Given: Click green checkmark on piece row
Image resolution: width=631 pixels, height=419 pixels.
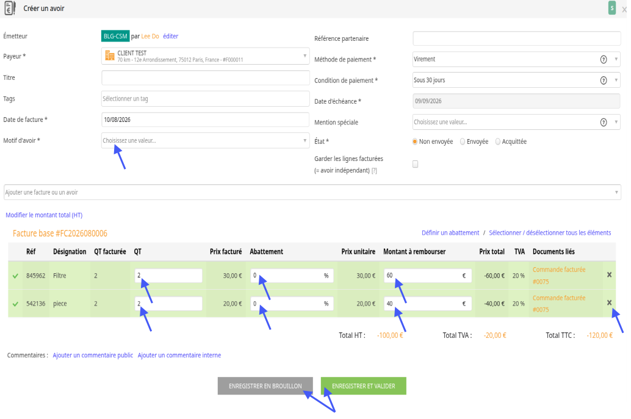Looking at the screenshot, I should coord(15,304).
